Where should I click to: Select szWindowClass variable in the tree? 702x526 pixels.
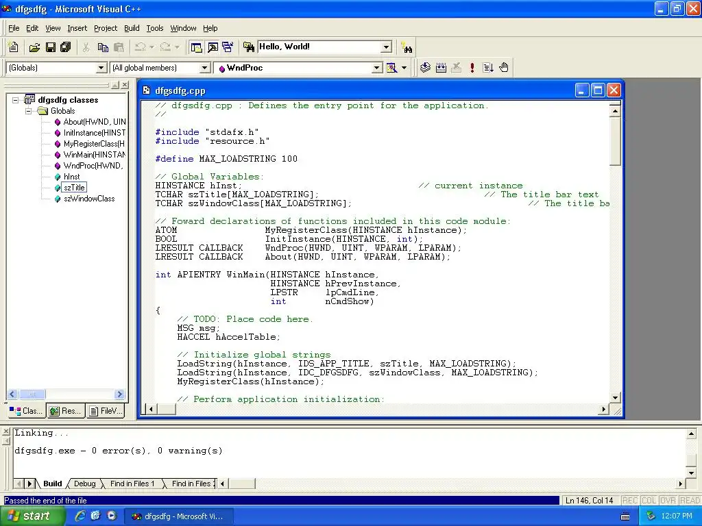point(84,199)
